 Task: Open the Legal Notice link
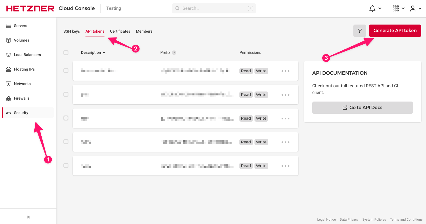(x=327, y=220)
